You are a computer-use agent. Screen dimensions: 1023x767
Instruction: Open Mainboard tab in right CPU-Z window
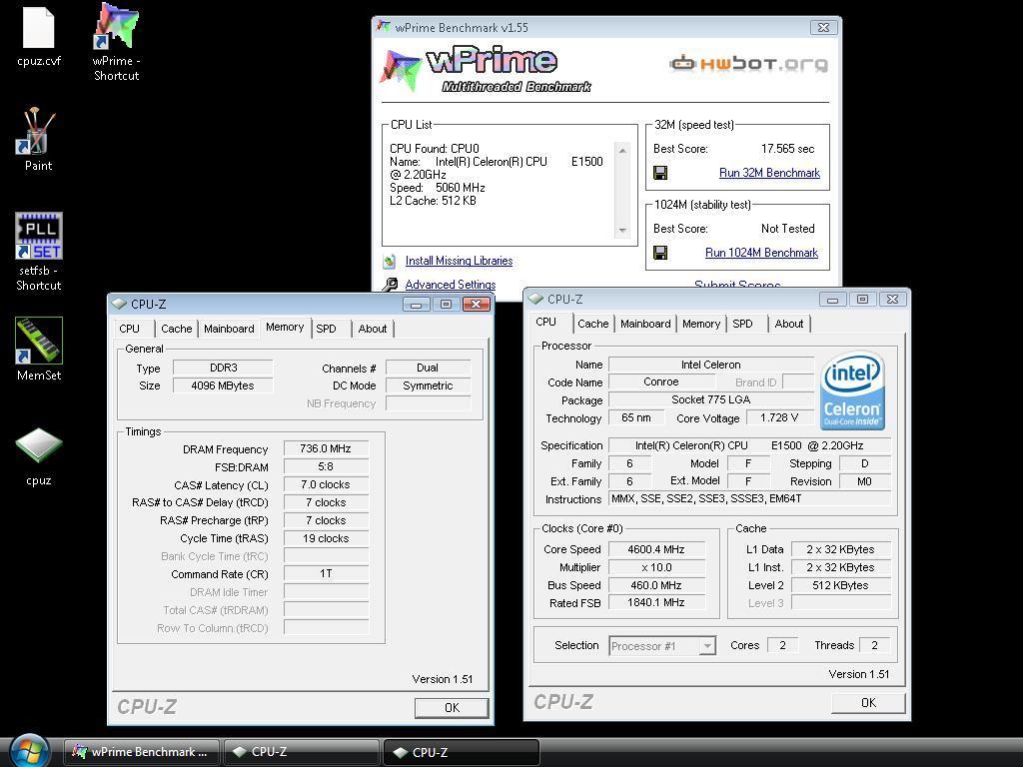click(645, 324)
